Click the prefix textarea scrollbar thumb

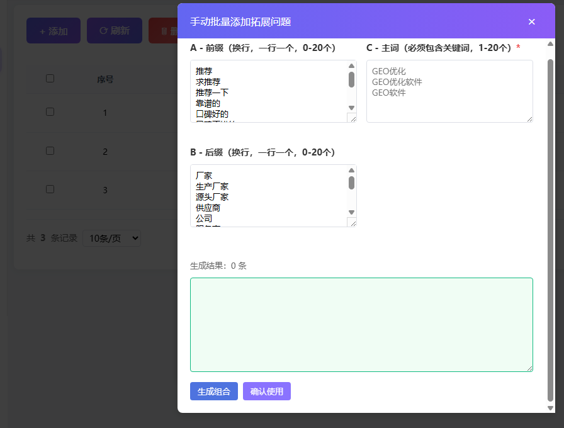click(351, 79)
